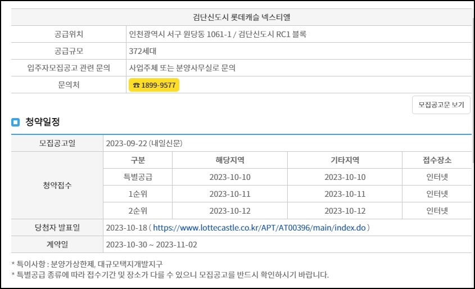Click the yellow 1899-9577 phone button
The height and width of the screenshot is (289, 475).
154,85
